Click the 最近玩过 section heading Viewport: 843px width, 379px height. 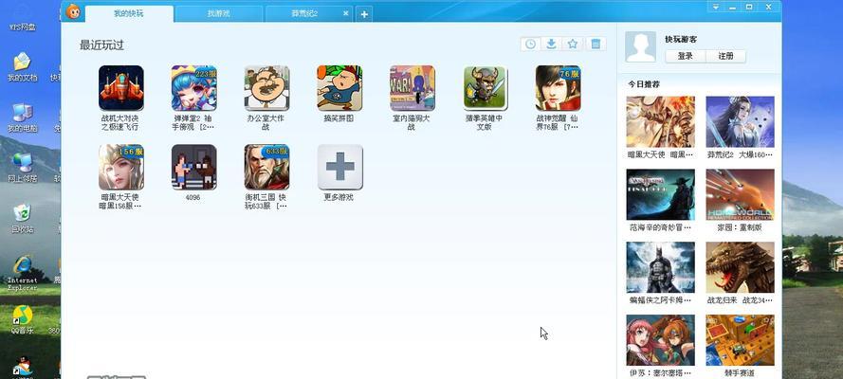[101, 45]
